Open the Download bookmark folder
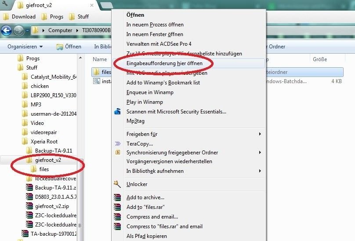 click(x=19, y=17)
